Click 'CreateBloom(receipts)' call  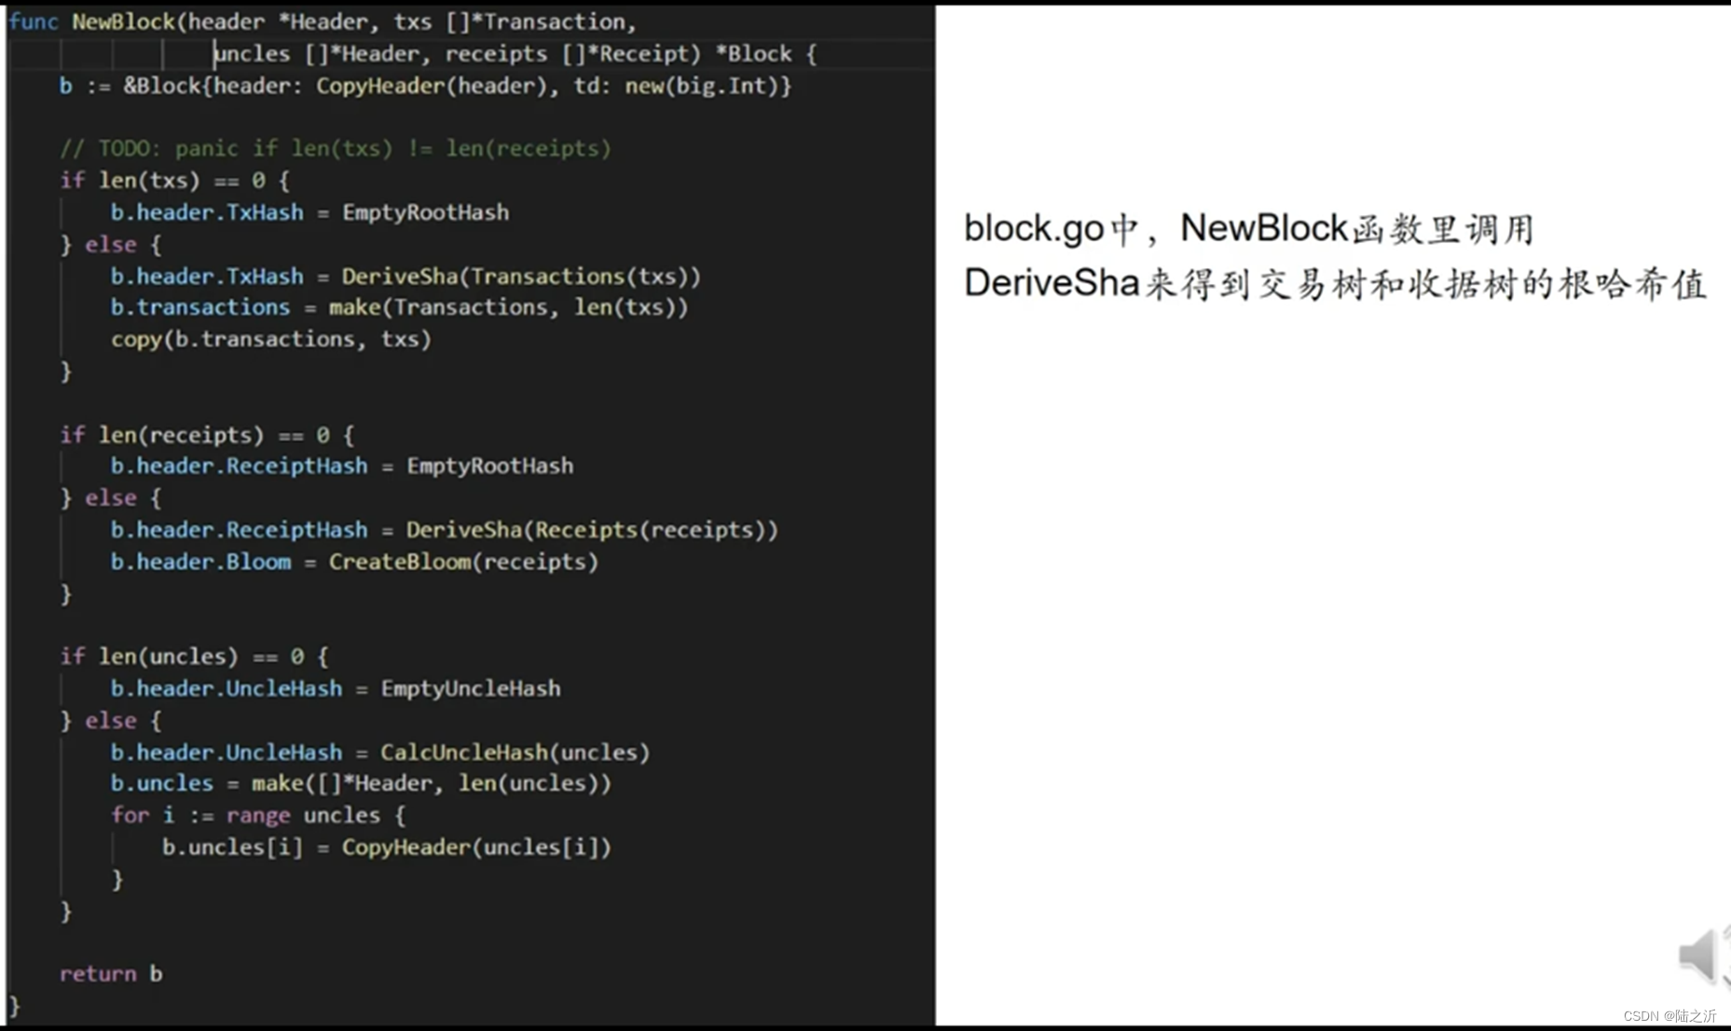[463, 562]
